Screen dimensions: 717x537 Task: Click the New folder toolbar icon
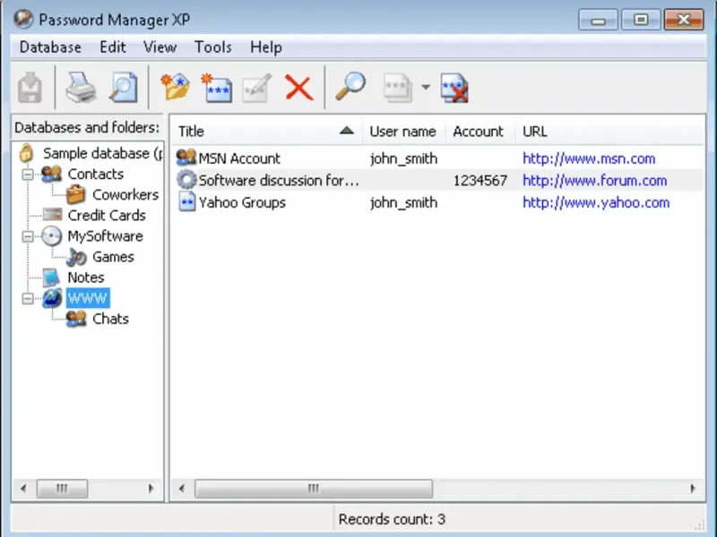pos(176,87)
